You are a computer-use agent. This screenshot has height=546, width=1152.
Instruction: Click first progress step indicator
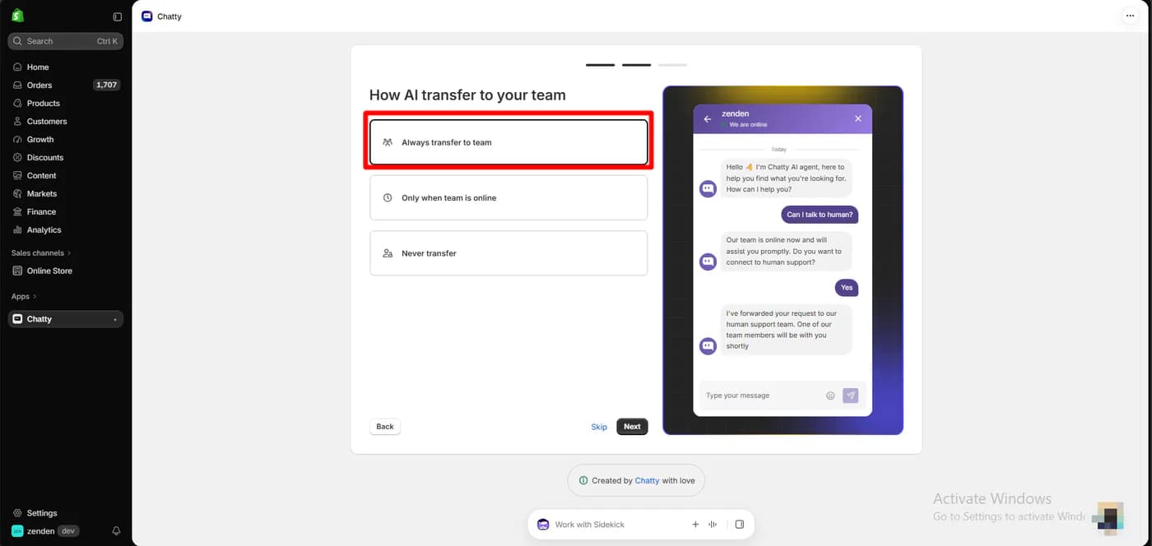pyautogui.click(x=600, y=65)
